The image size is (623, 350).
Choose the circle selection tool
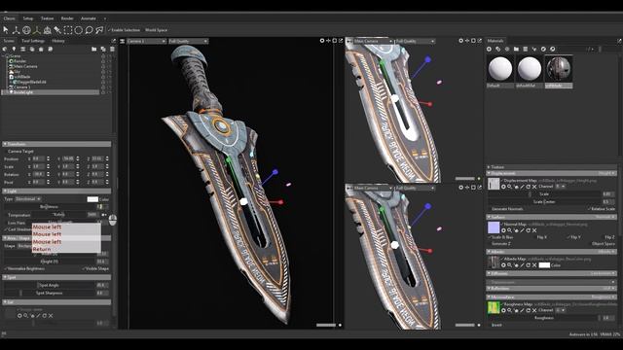click(x=79, y=30)
